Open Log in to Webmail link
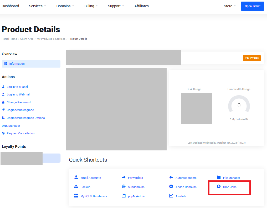Viewport: 267px width, 208px height. [19, 94]
